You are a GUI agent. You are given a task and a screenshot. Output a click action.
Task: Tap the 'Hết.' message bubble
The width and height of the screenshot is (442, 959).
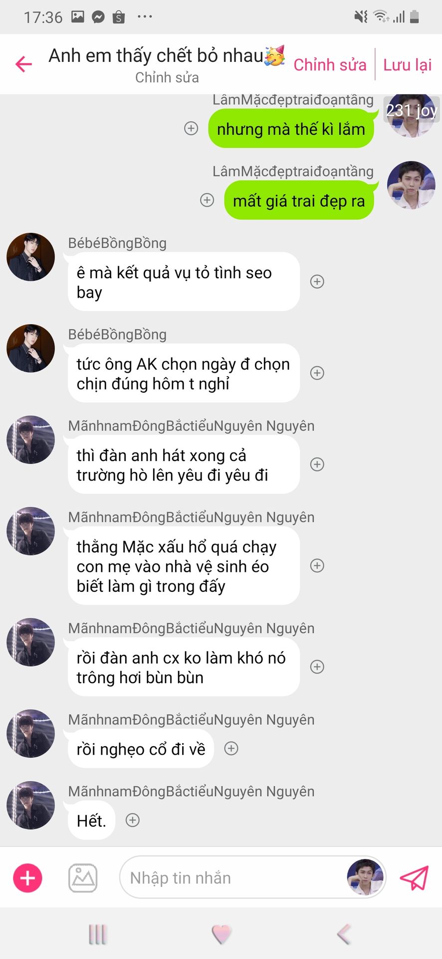91,821
